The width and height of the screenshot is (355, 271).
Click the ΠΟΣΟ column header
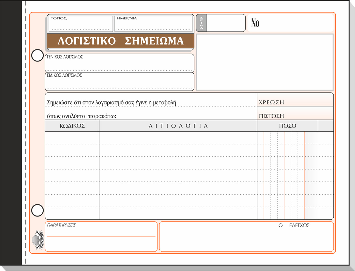click(x=287, y=126)
